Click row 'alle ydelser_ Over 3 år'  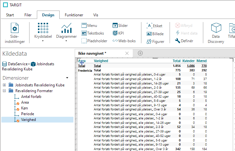(131, 149)
